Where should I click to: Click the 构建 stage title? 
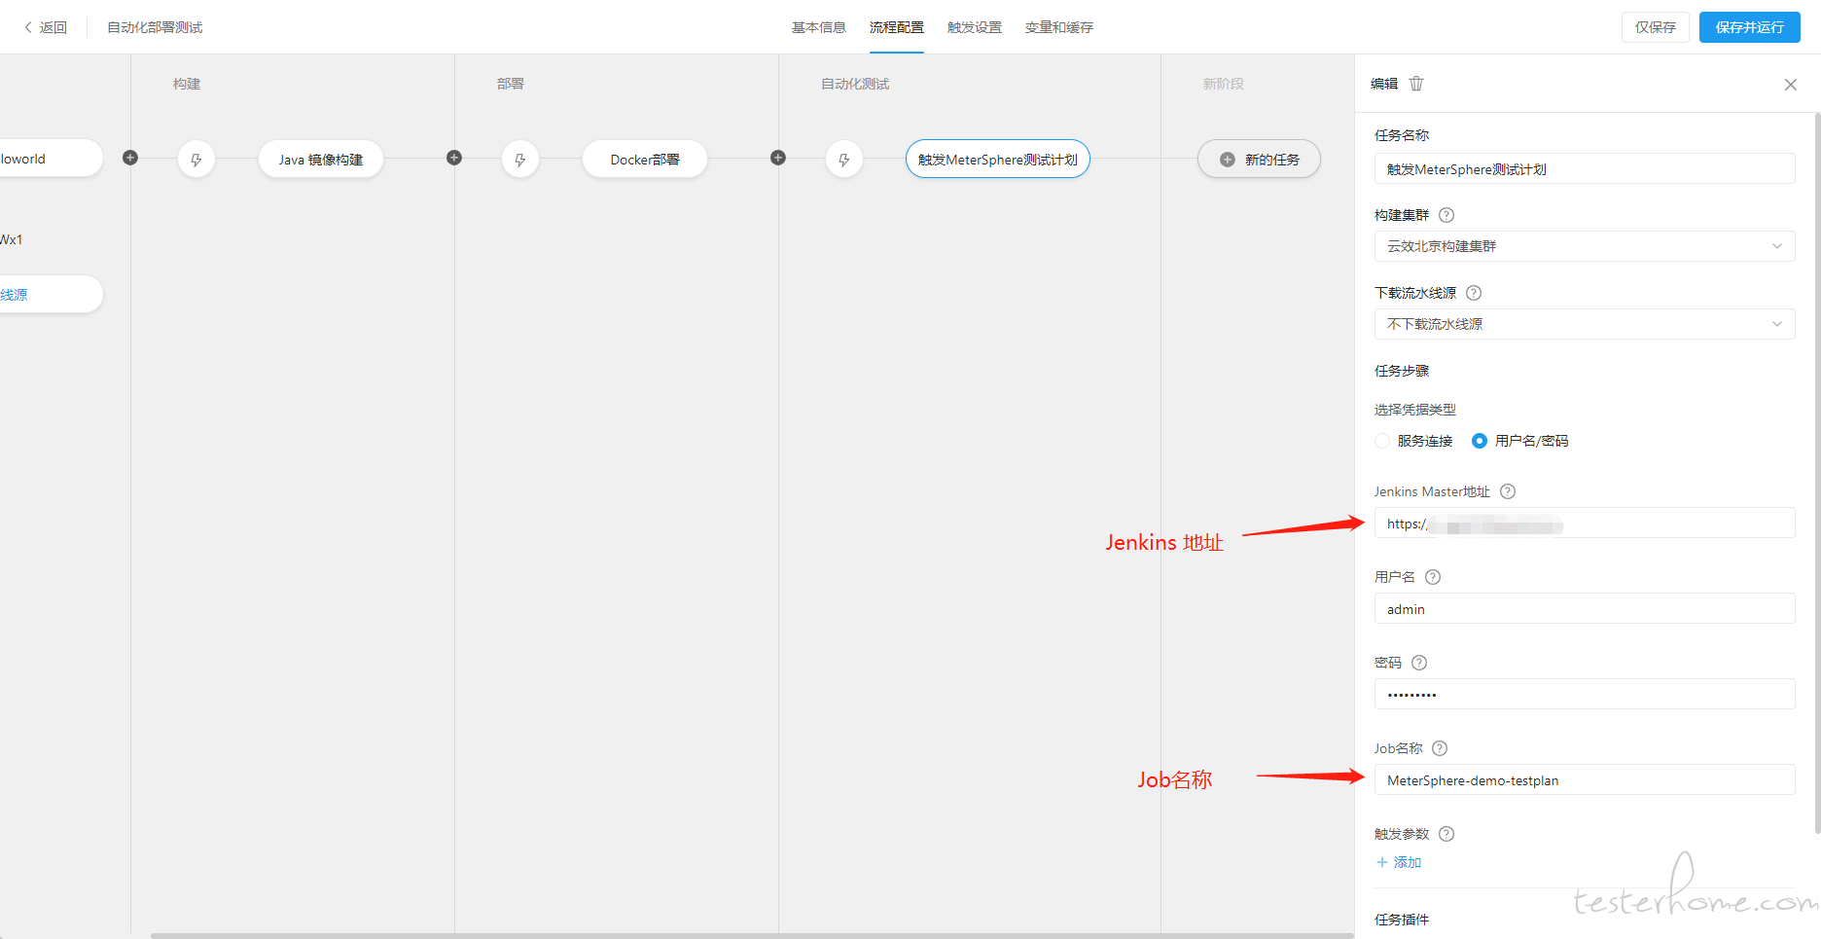[187, 84]
